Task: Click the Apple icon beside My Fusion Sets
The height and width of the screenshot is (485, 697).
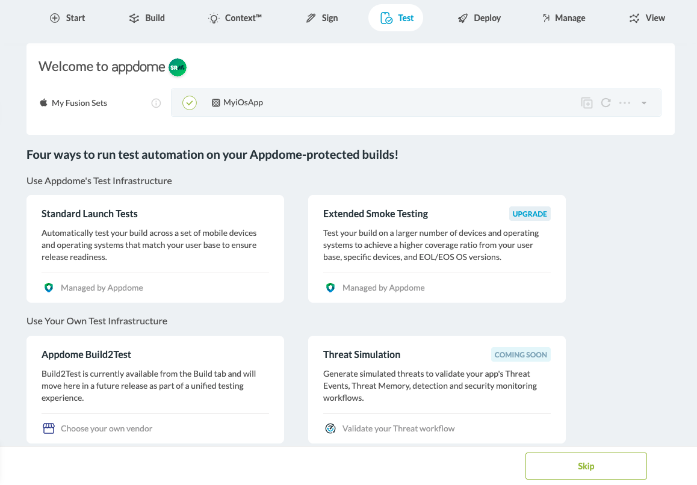Action: (43, 103)
